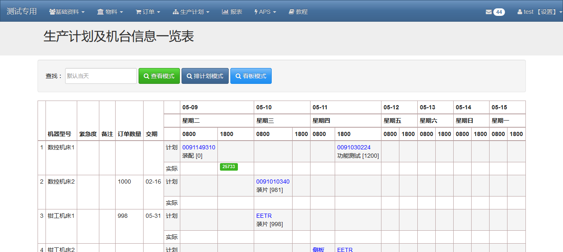Expand the 生产计划 dropdown menu

click(191, 12)
